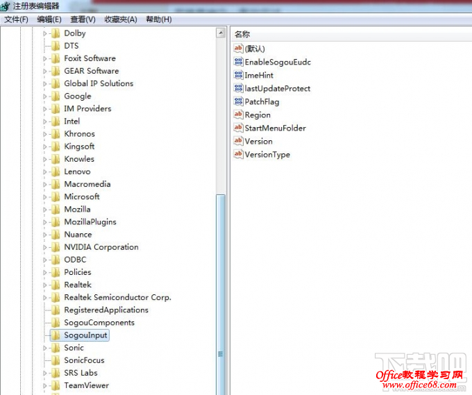Click the RegisteredApplications folder icon

(x=56, y=310)
